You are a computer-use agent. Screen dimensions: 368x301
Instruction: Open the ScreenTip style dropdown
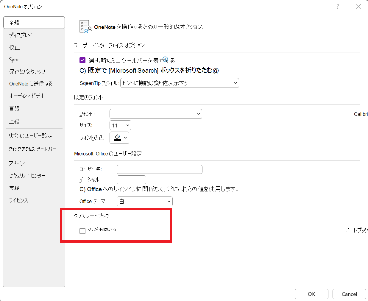(x=180, y=83)
